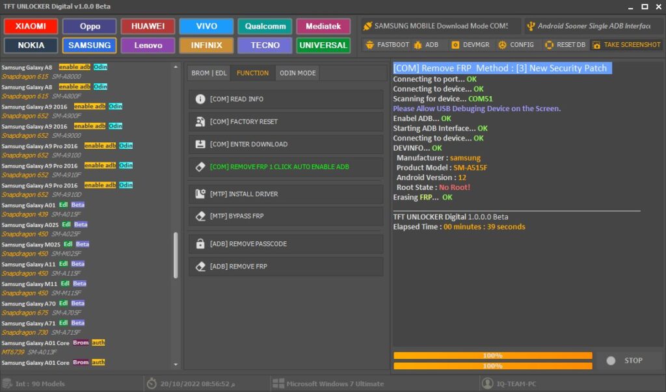
Task: Open the FUNCTION tab
Action: [x=253, y=73]
